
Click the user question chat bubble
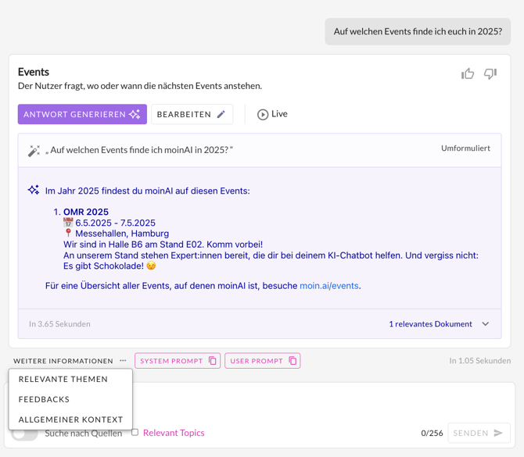(418, 32)
